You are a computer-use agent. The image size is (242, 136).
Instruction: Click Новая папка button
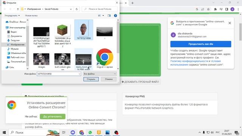point(31,15)
